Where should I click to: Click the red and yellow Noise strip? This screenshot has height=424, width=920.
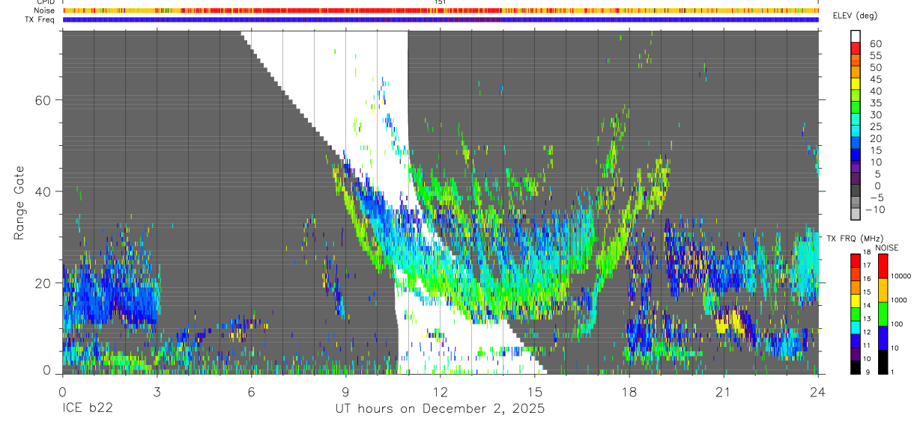pyautogui.click(x=441, y=10)
